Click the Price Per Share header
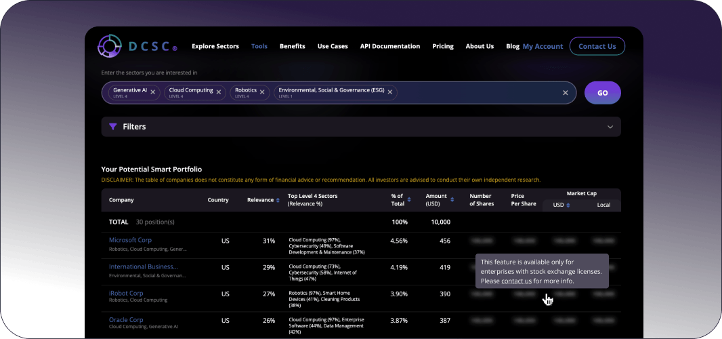Image resolution: width=722 pixels, height=339 pixels. 524,200
